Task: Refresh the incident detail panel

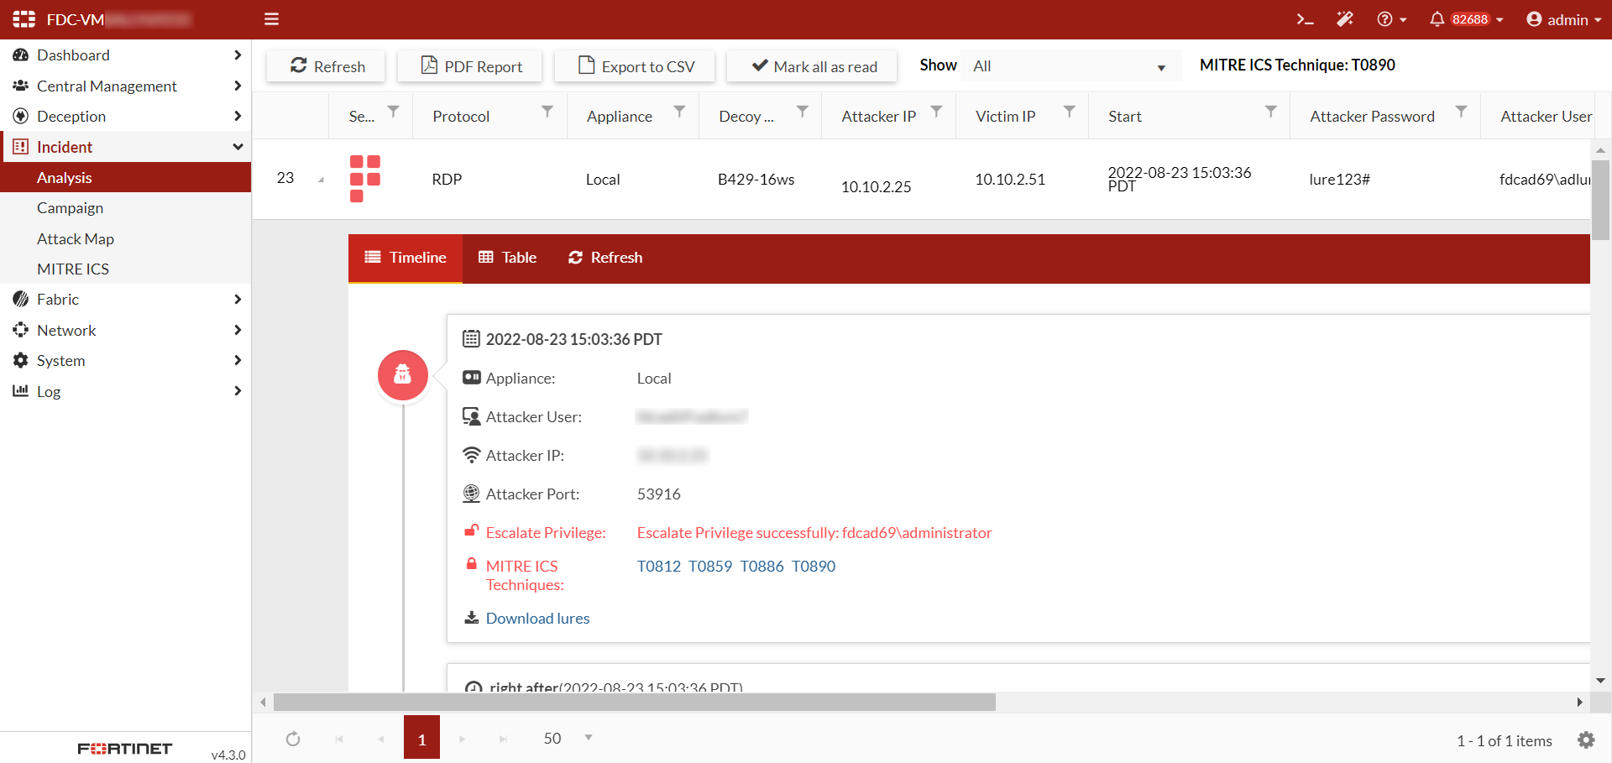Action: [605, 258]
